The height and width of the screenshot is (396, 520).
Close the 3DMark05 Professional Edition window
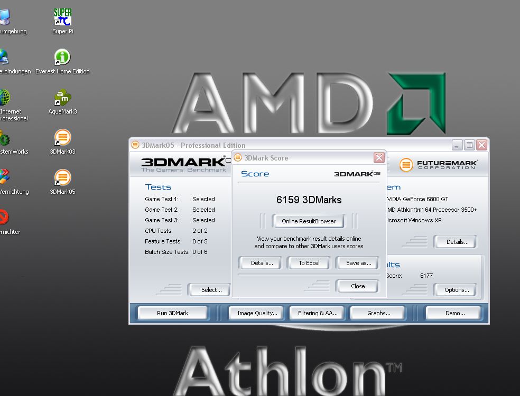tap(481, 145)
